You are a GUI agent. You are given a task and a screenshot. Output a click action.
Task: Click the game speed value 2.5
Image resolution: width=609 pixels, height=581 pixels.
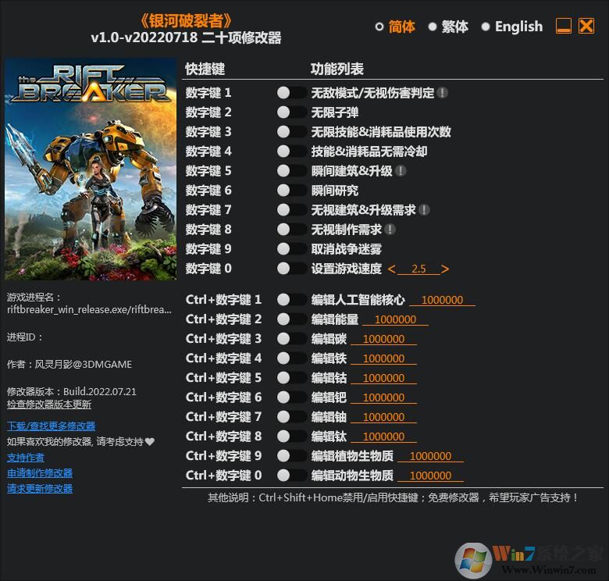coord(418,269)
